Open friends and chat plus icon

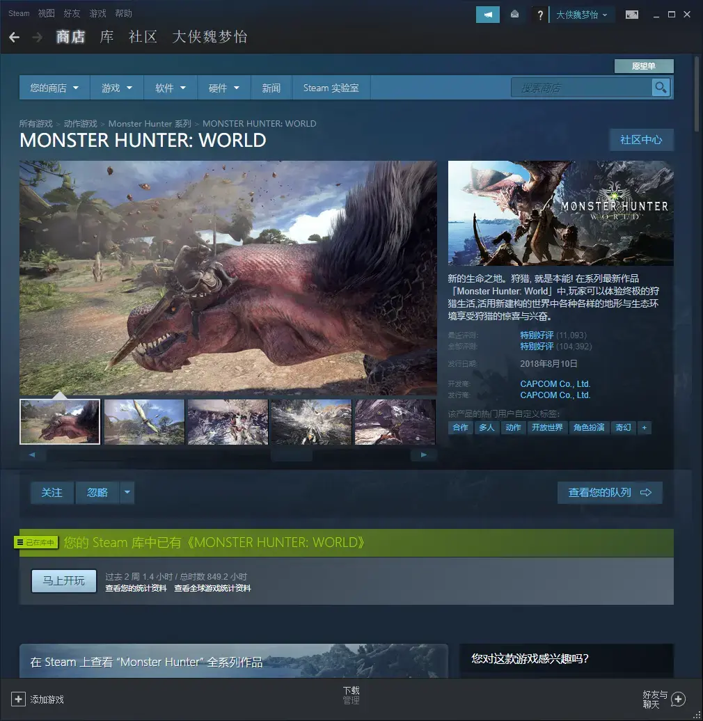(678, 699)
